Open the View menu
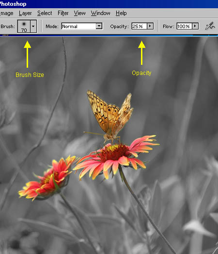218x254 pixels. point(79,13)
